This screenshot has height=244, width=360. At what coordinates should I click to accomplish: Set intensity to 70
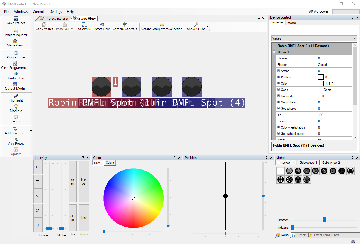(38, 182)
